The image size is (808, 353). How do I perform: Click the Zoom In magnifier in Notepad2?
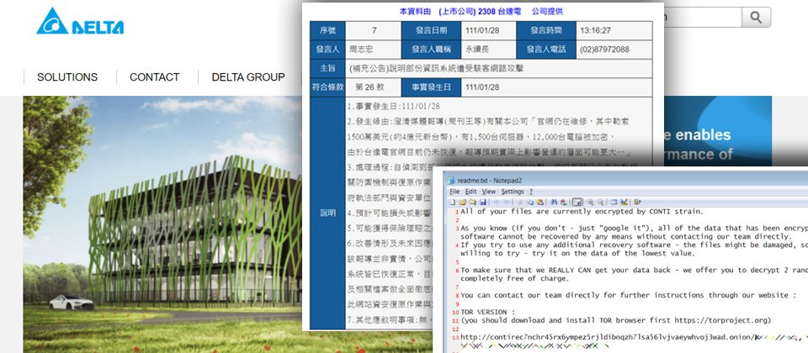[x=590, y=202]
